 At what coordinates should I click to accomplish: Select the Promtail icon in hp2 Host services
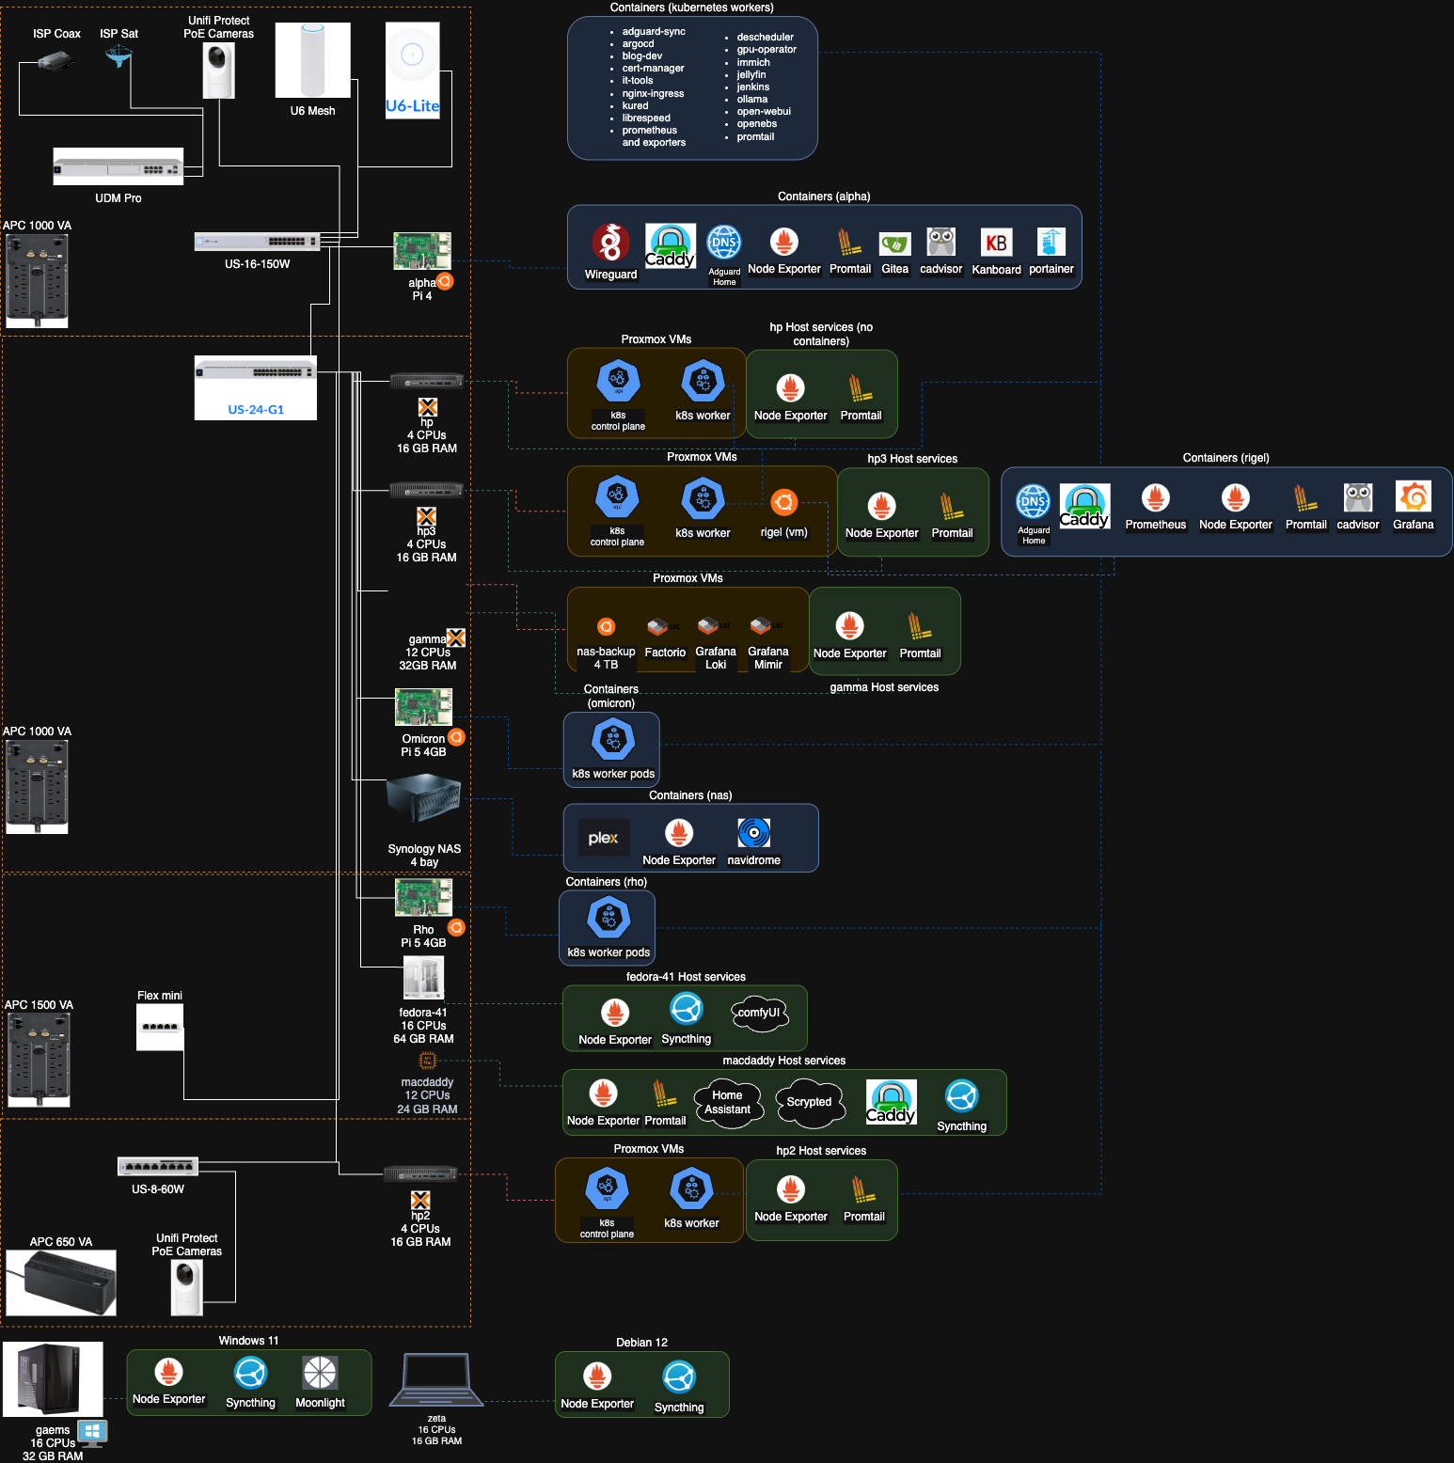pos(863,1189)
